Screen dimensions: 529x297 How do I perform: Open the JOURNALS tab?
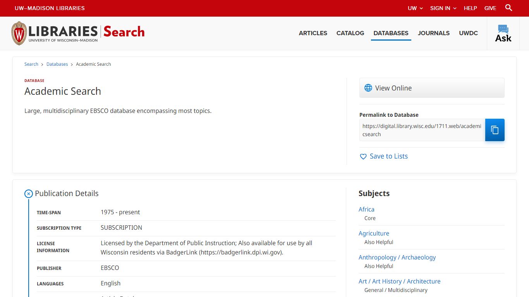point(434,33)
